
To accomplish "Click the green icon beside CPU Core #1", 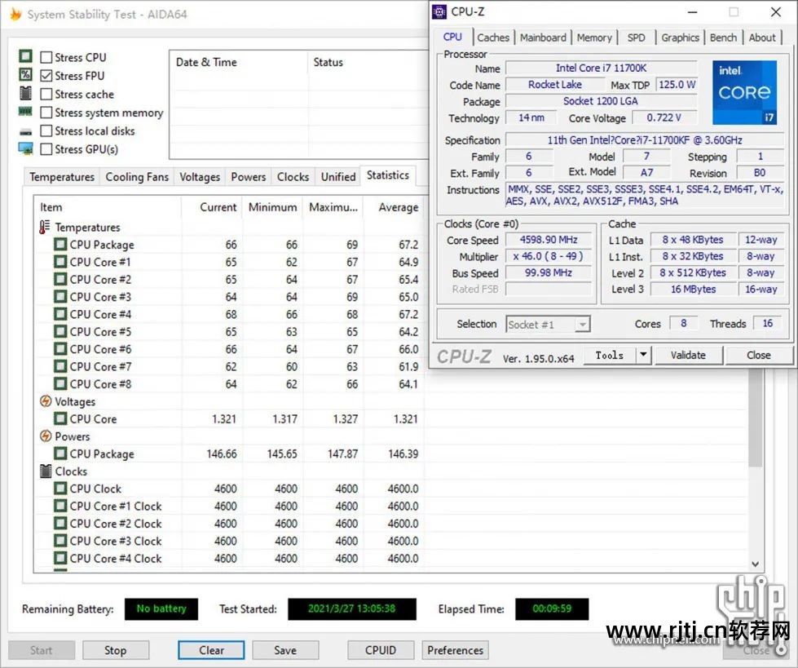I will tap(60, 262).
